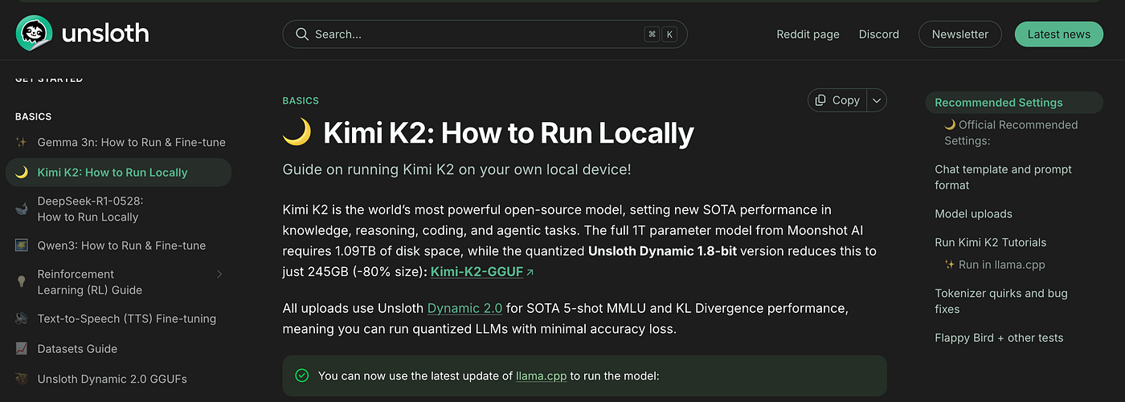Click the unsloth wordmark text

(105, 34)
